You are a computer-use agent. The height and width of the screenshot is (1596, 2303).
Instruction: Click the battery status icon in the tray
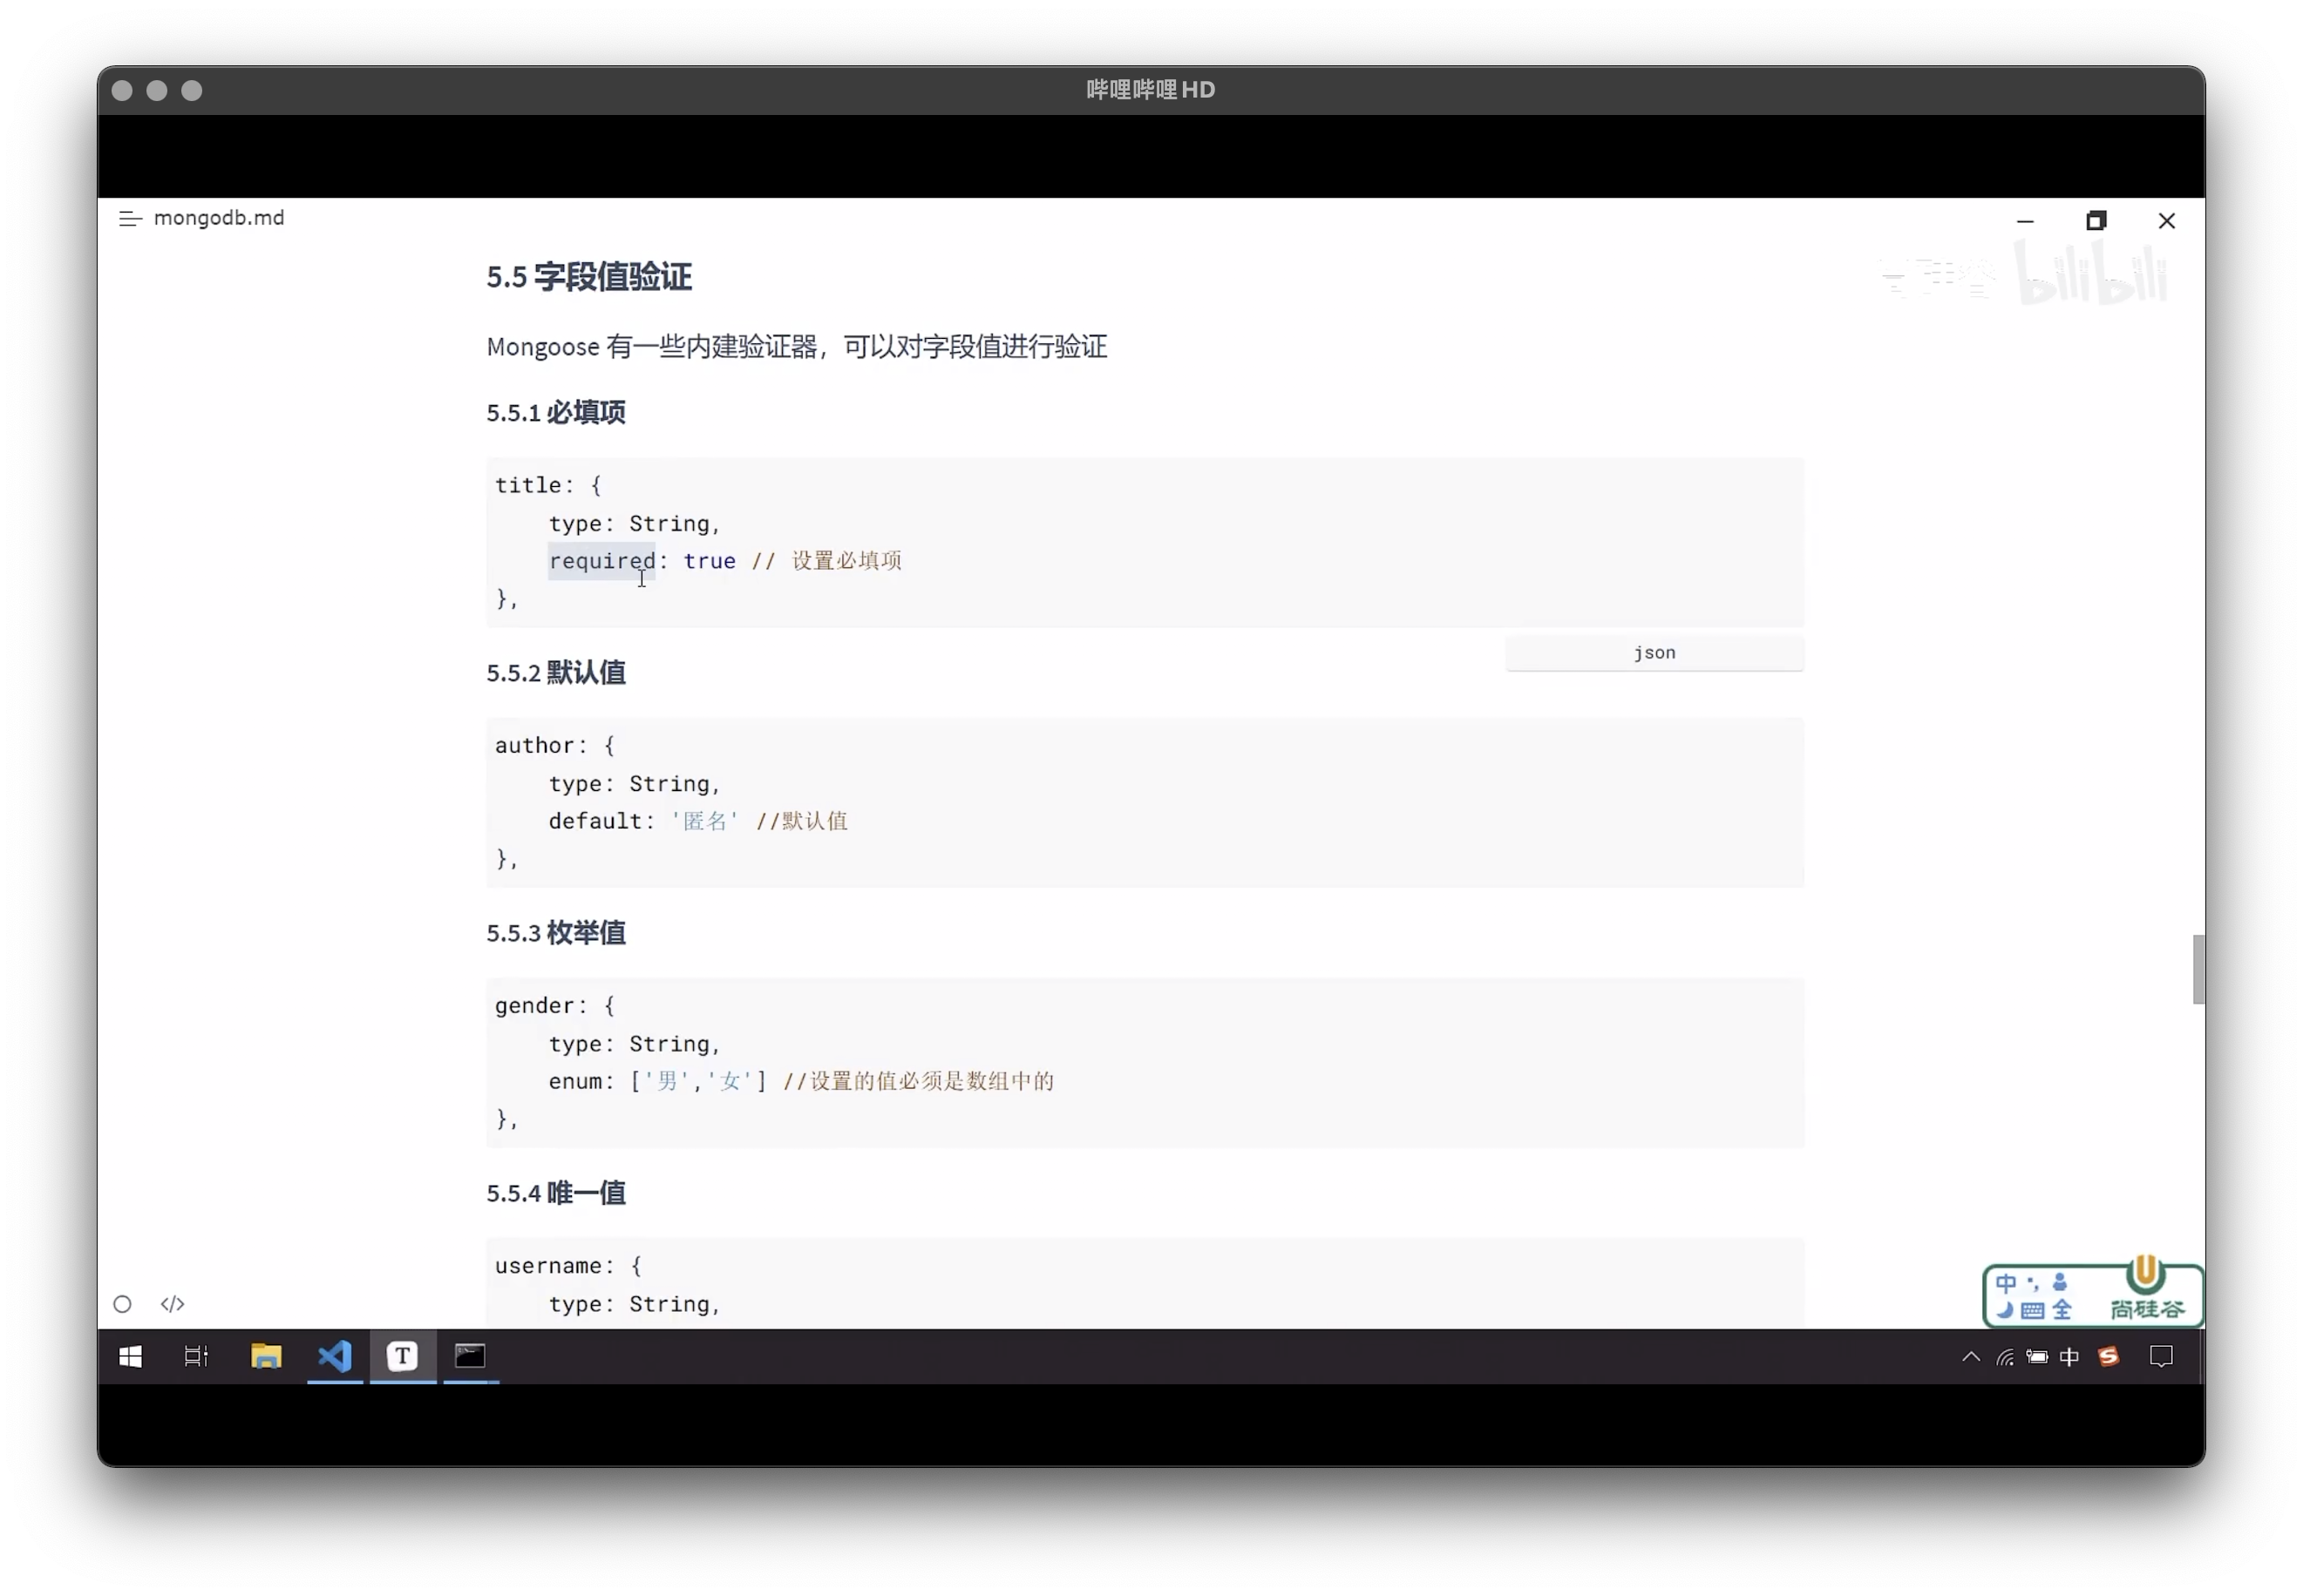(2038, 1357)
